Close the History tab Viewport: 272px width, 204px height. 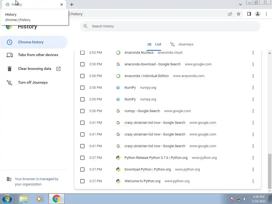[x=62, y=5]
